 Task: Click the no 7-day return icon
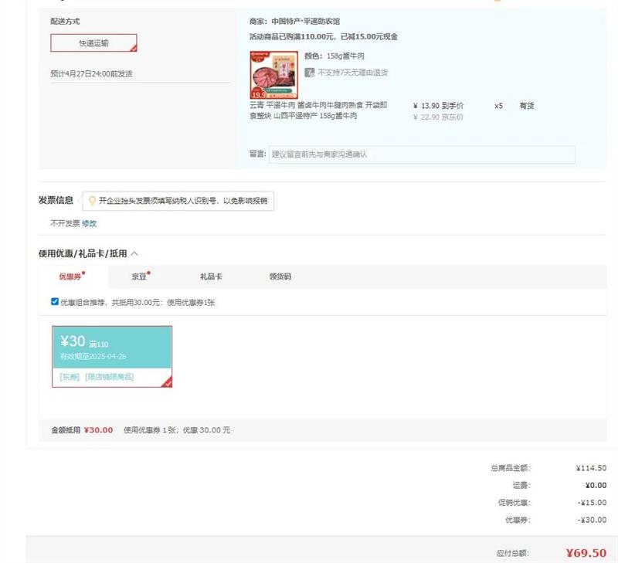point(310,73)
